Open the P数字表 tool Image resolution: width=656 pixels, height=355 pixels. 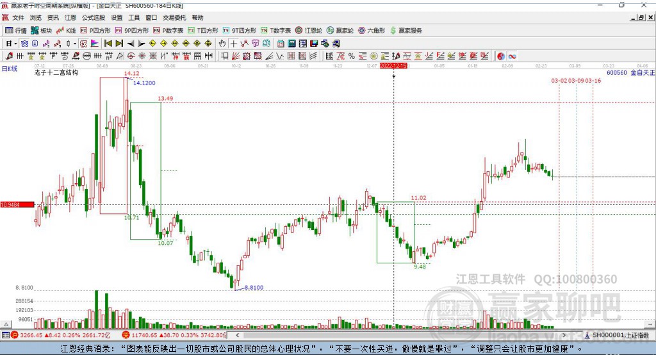click(168, 31)
